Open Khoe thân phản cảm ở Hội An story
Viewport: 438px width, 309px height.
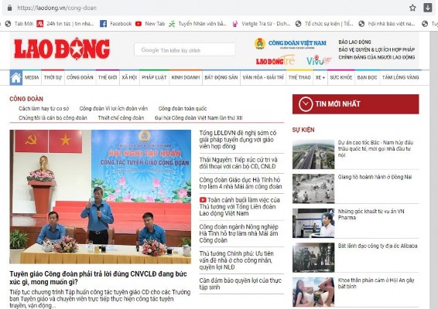click(x=376, y=283)
